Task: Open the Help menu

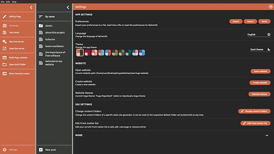Action: (14, 2)
